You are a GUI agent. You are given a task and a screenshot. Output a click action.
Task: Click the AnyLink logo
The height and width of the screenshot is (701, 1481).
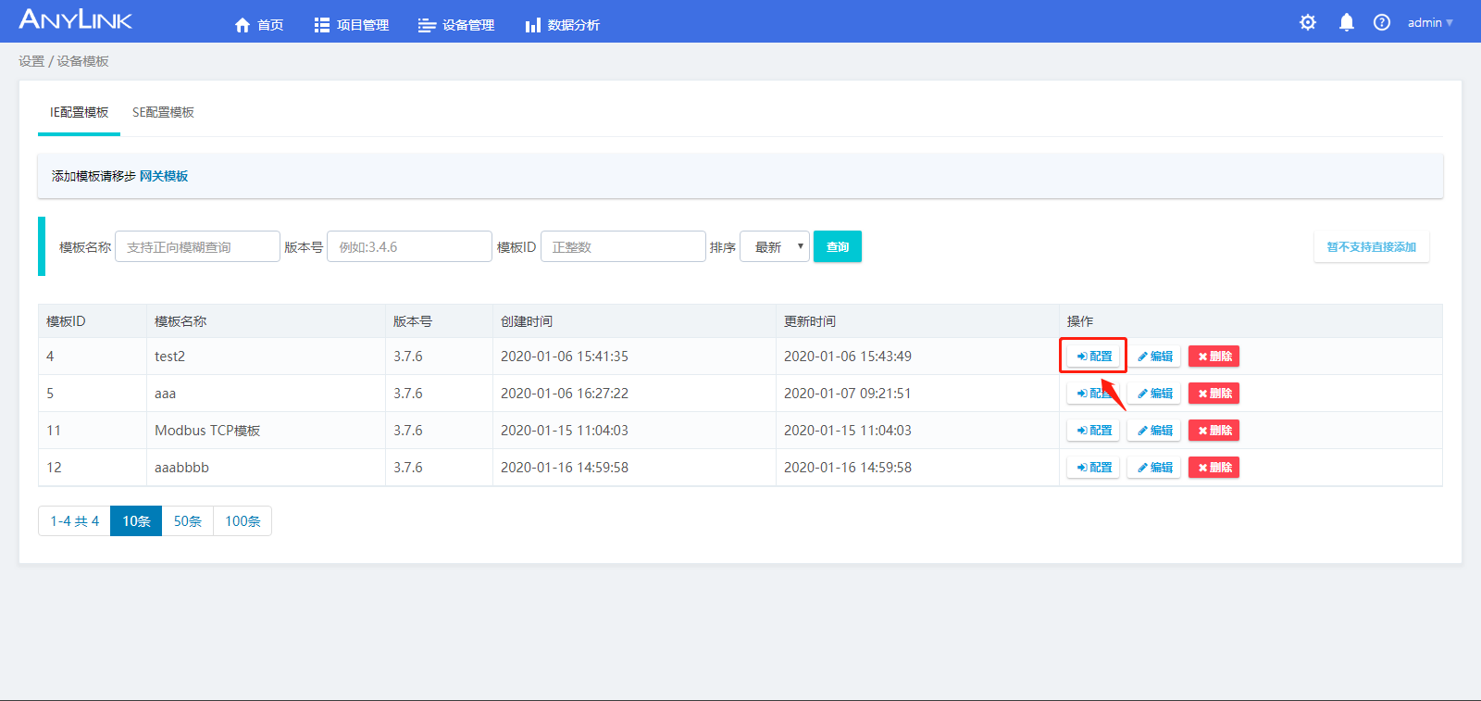coord(76,19)
